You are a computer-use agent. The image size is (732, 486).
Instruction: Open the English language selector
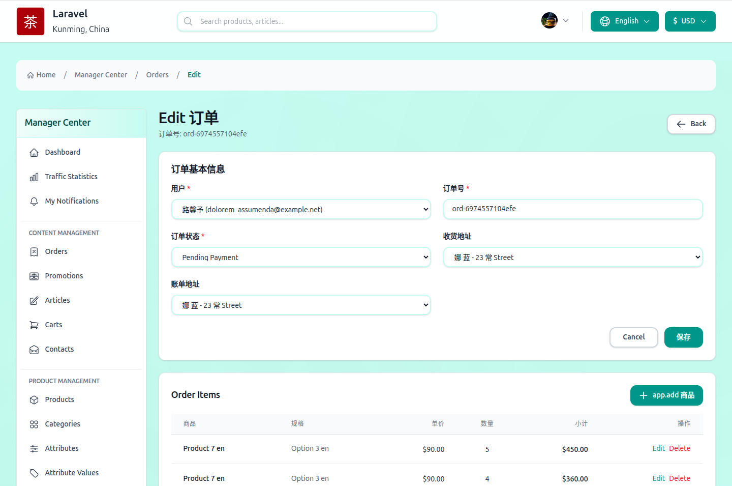coord(624,21)
